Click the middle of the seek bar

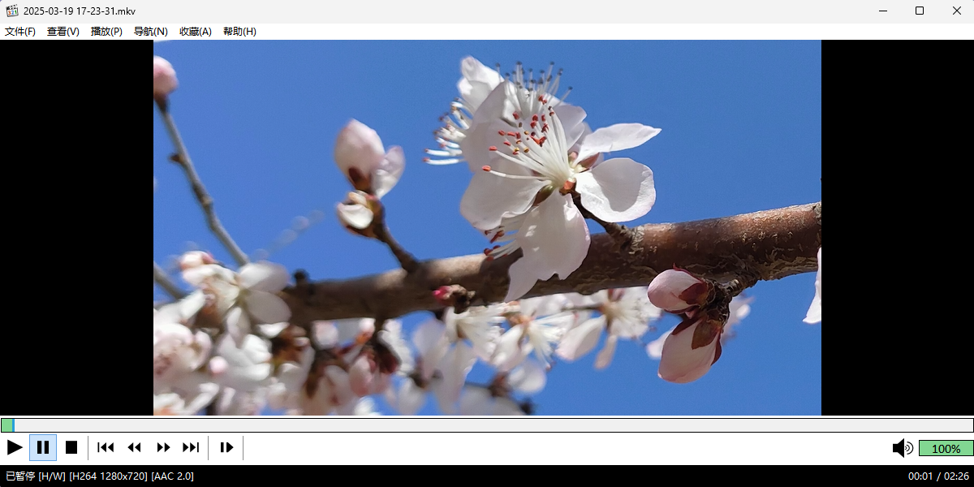(x=487, y=425)
